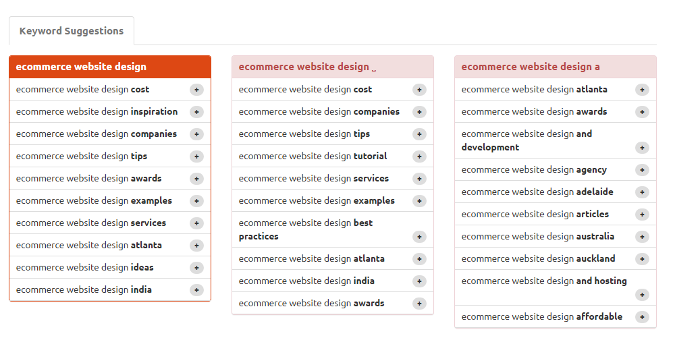Screen dimensions: 675x340
Task: Add 'ecommerce website design affordable' keyword
Action: pos(642,317)
